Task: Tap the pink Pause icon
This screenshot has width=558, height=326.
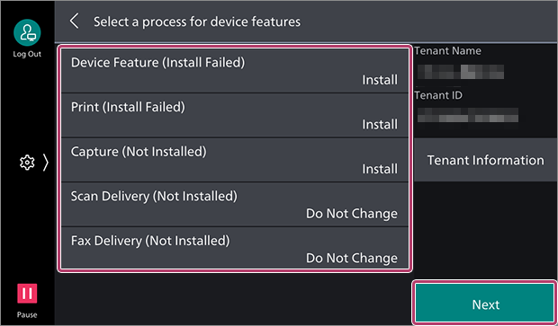Action: [x=27, y=294]
